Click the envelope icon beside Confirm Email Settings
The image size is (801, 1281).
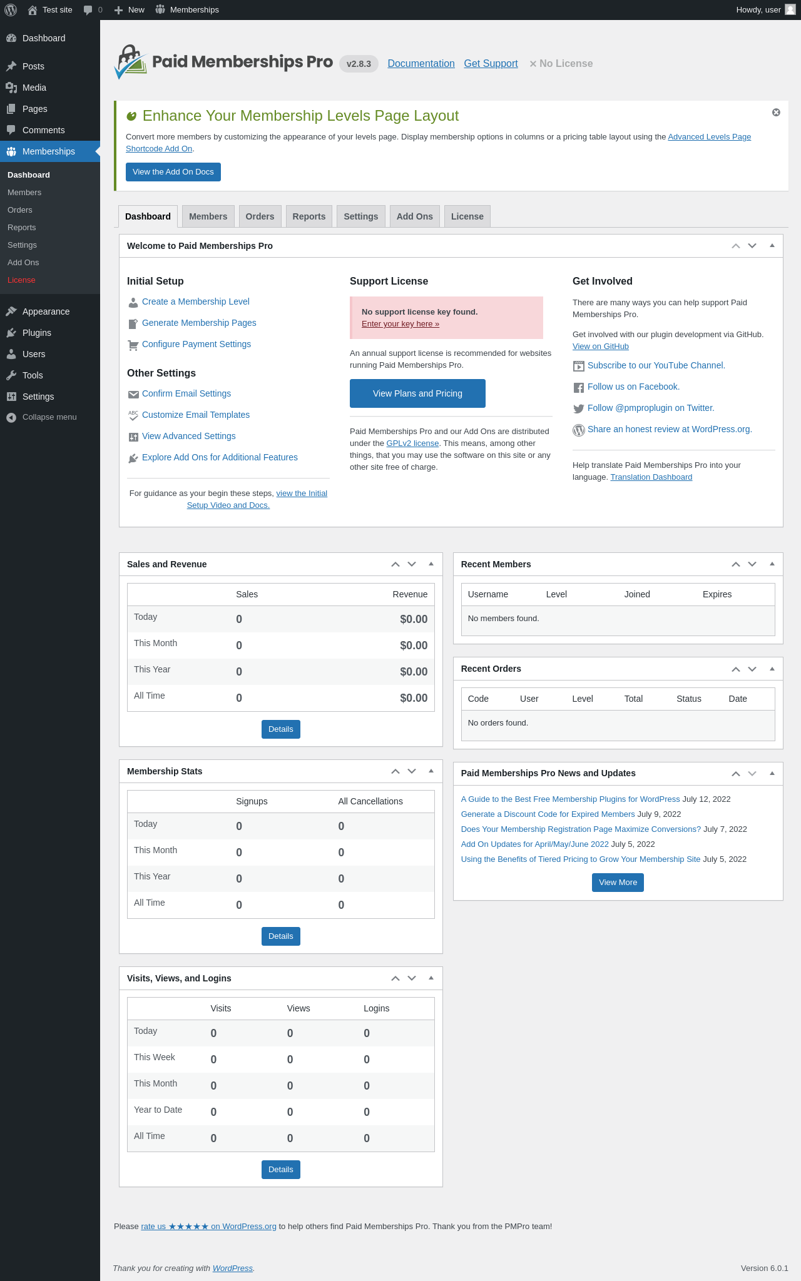coord(133,394)
